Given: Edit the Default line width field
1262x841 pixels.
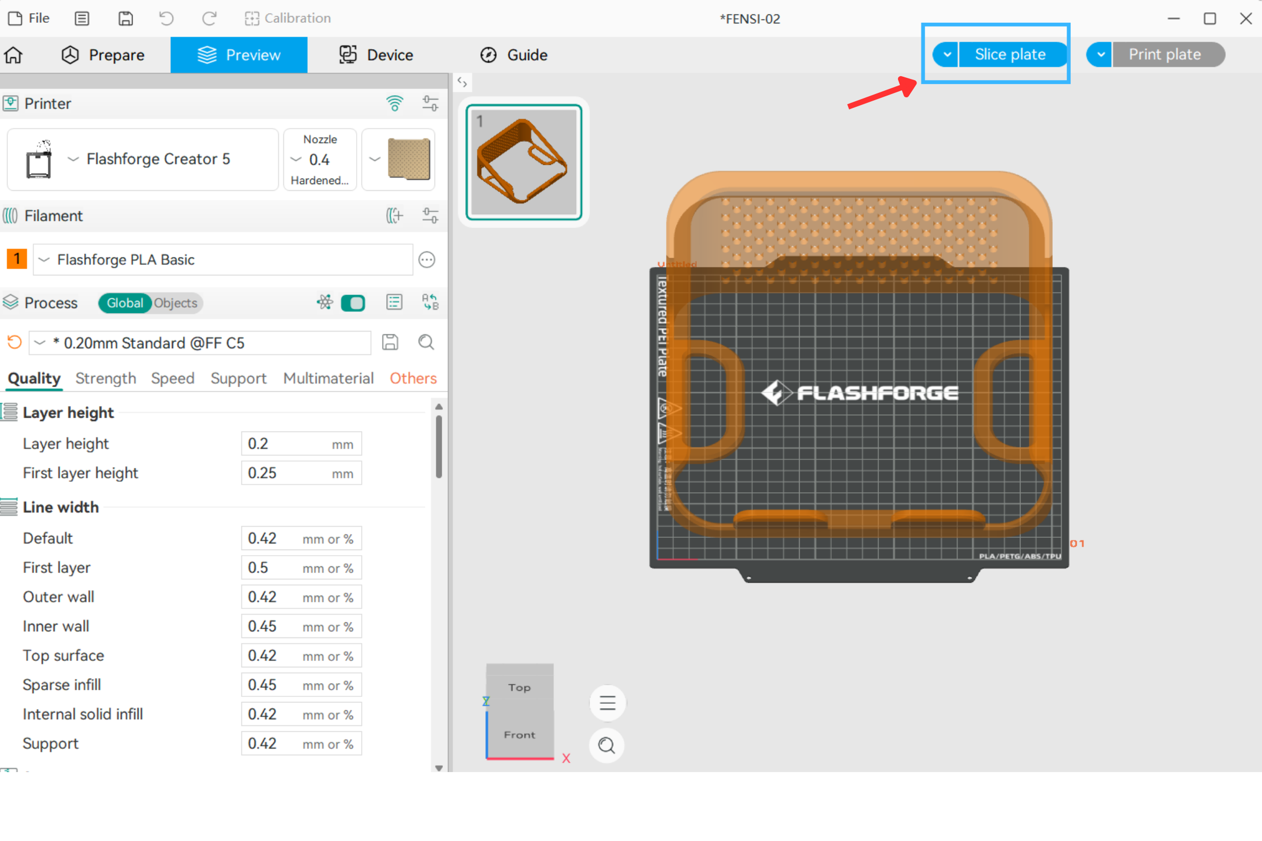Looking at the screenshot, I should (301, 538).
